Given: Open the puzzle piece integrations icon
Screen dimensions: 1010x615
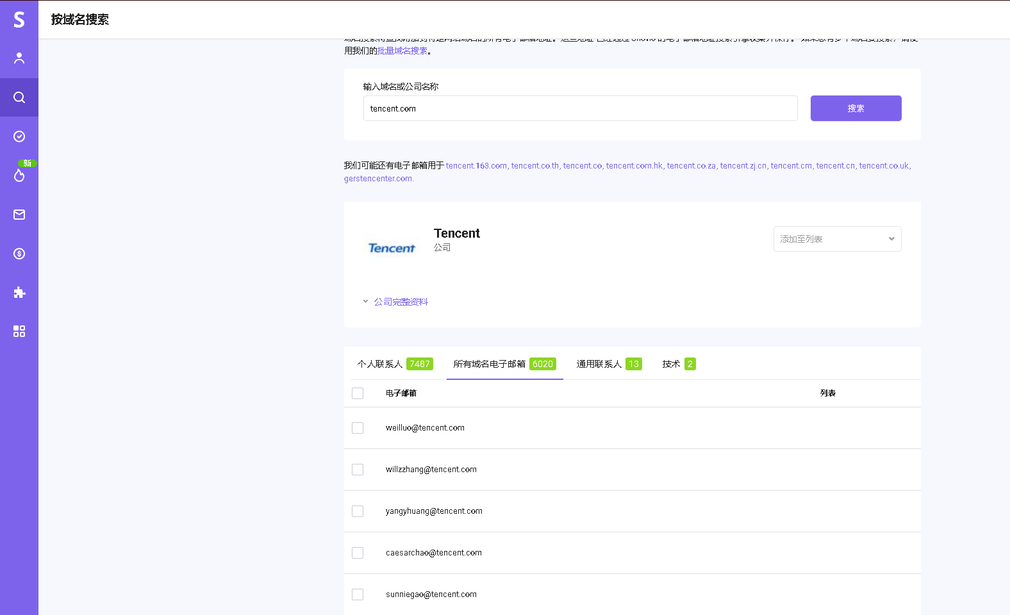Looking at the screenshot, I should point(19,293).
